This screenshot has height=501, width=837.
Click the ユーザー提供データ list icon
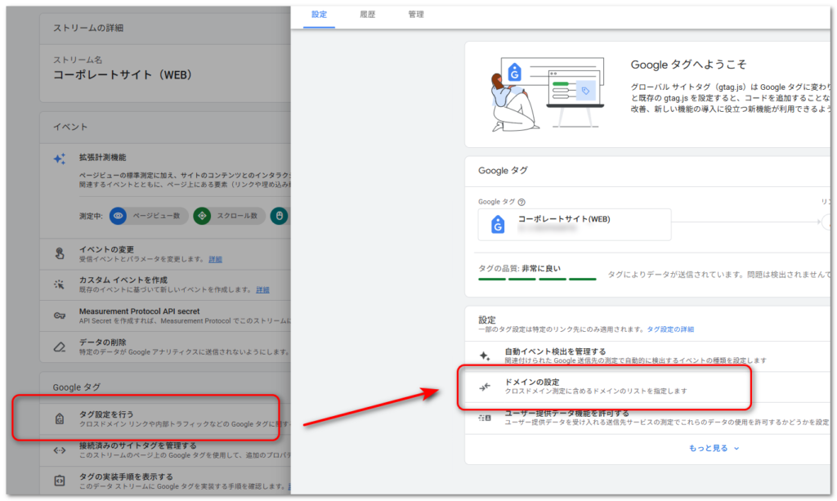click(485, 418)
